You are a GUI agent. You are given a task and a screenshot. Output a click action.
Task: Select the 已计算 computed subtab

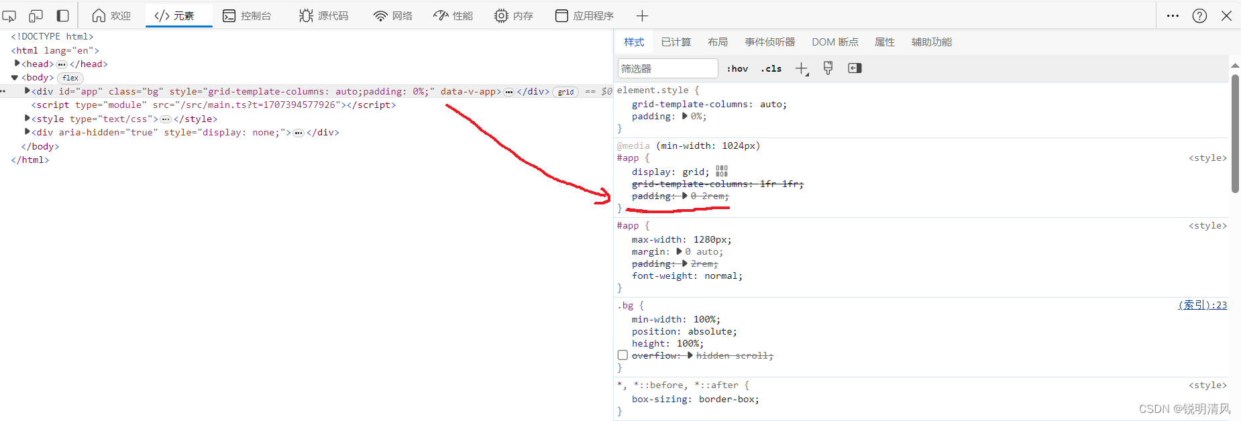pos(676,42)
